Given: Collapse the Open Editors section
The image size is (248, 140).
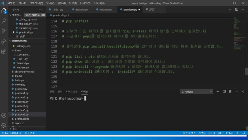Looking at the screenshot, I should (x=10, y=15).
